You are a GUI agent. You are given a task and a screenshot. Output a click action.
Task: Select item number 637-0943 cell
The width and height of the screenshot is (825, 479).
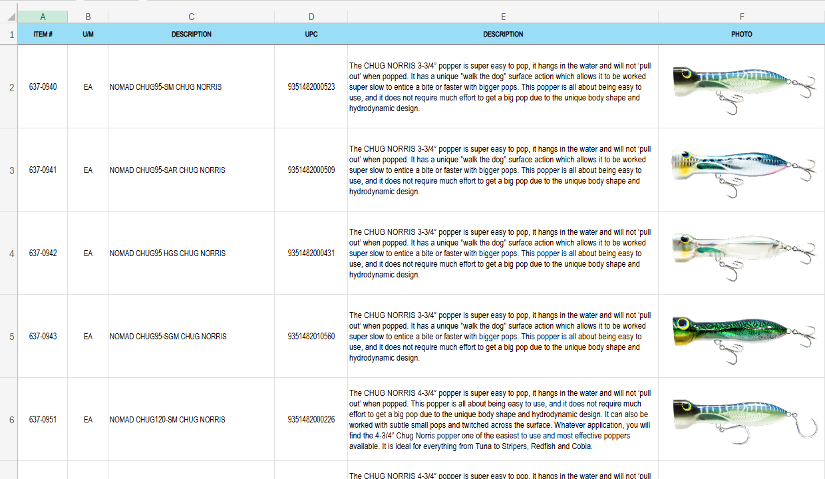pyautogui.click(x=43, y=336)
